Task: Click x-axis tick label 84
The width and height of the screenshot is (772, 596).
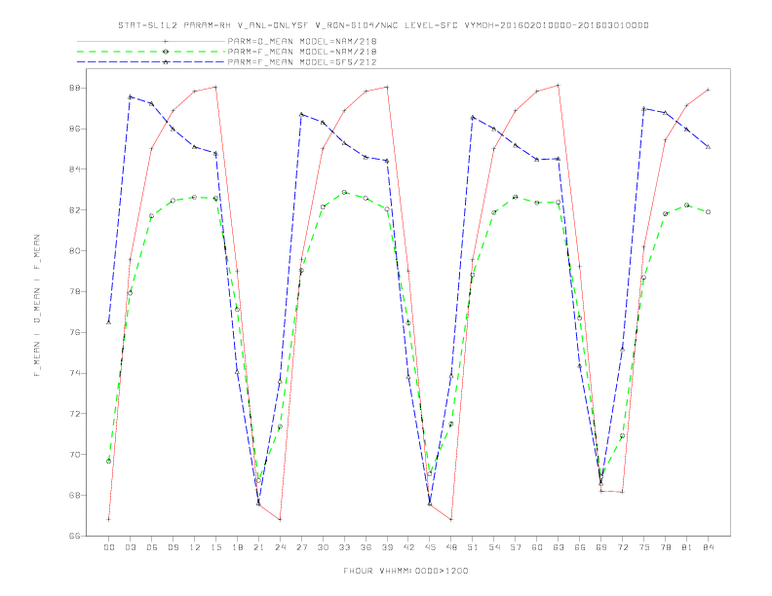Action: pyautogui.click(x=709, y=547)
